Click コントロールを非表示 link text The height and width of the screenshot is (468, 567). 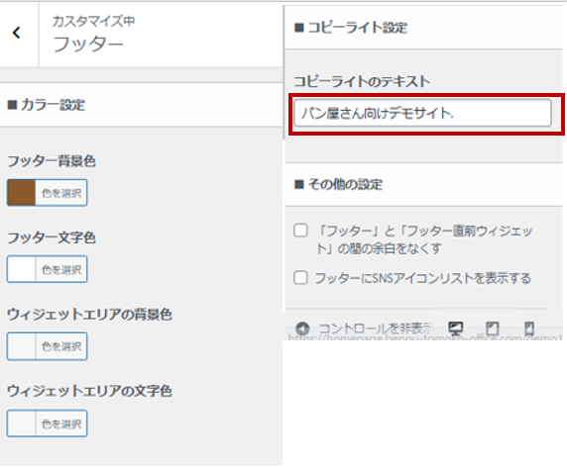click(376, 328)
